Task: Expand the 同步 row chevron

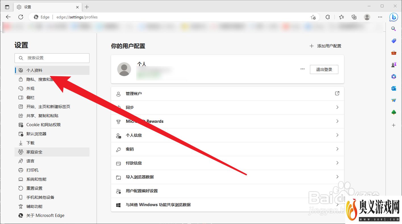Action: tap(337, 107)
